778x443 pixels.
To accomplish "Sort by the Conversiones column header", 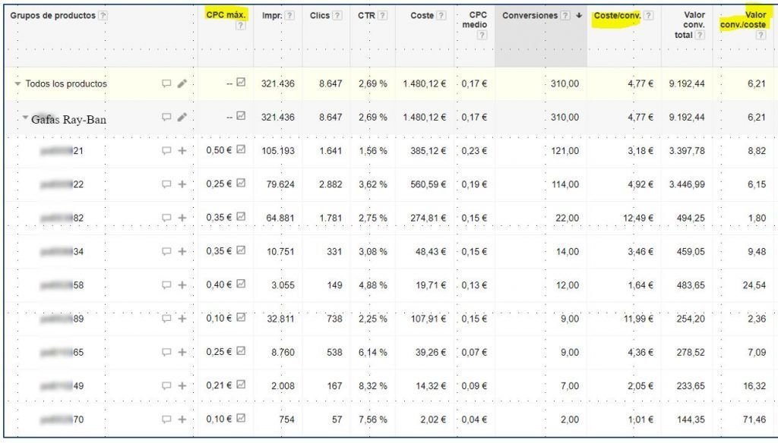I will pos(530,15).
